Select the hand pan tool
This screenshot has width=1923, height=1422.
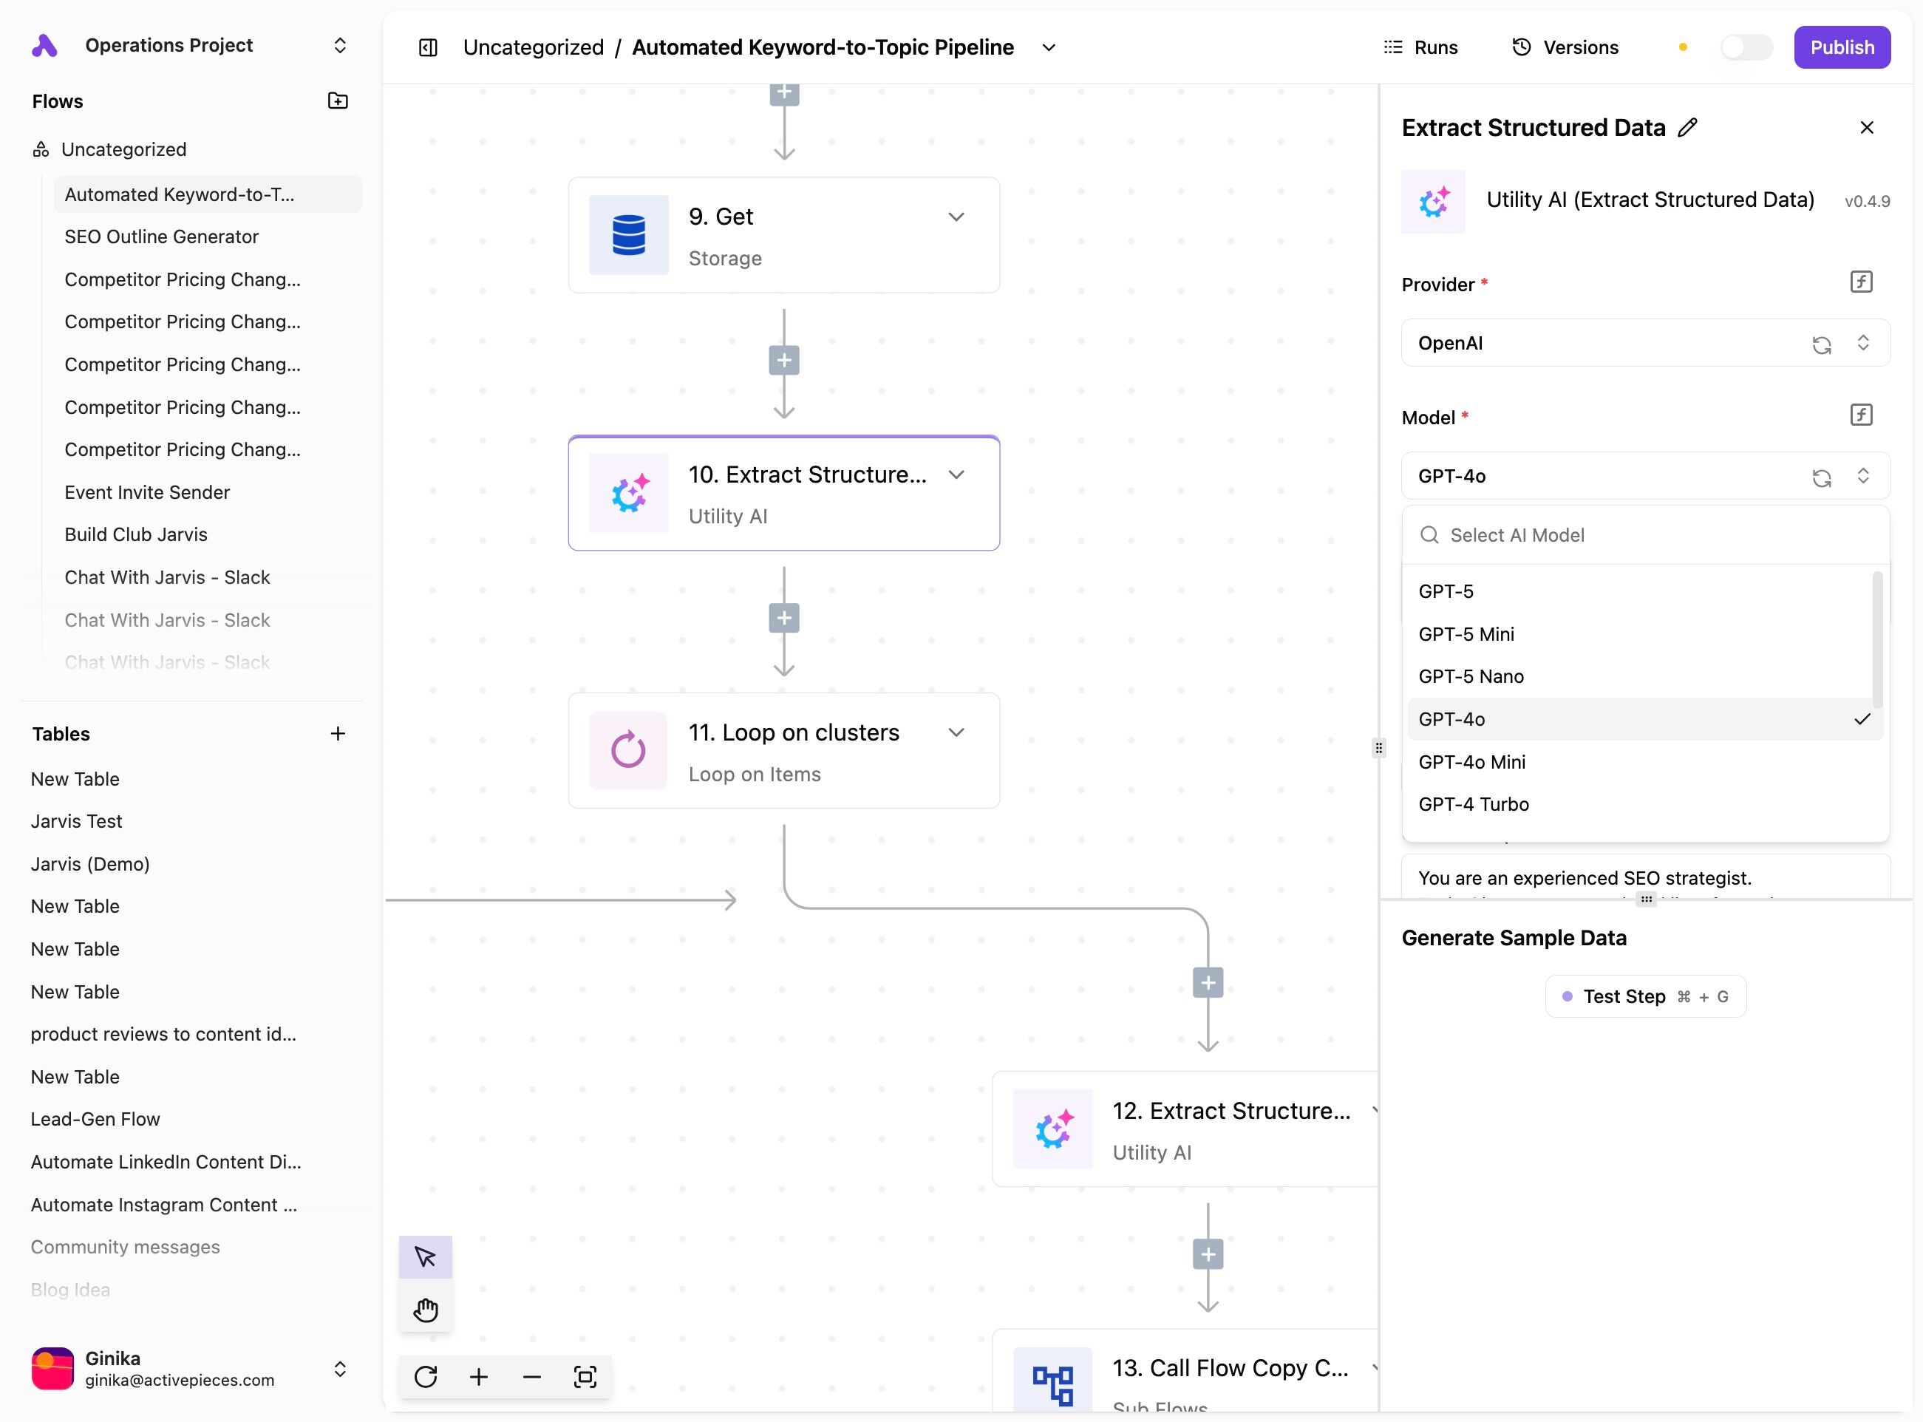tap(425, 1309)
